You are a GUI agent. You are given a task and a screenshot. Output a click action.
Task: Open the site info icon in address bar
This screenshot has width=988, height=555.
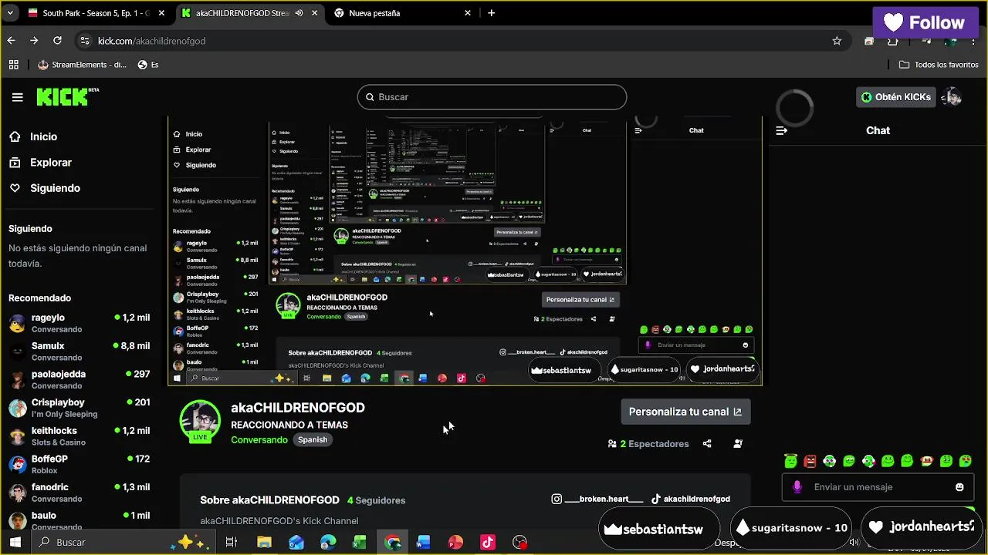point(86,41)
